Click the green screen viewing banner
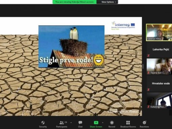 (75, 2)
